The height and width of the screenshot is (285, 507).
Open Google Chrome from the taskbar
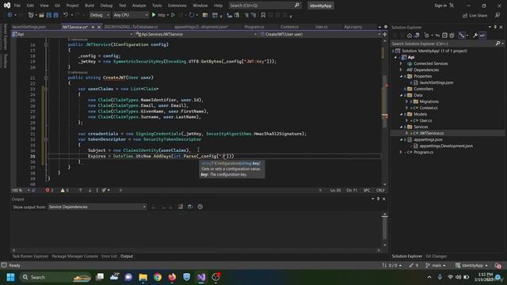coord(158,277)
